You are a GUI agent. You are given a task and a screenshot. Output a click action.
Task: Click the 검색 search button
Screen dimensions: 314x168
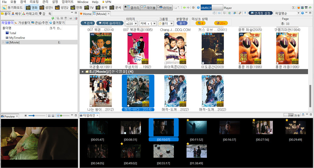tap(88, 23)
